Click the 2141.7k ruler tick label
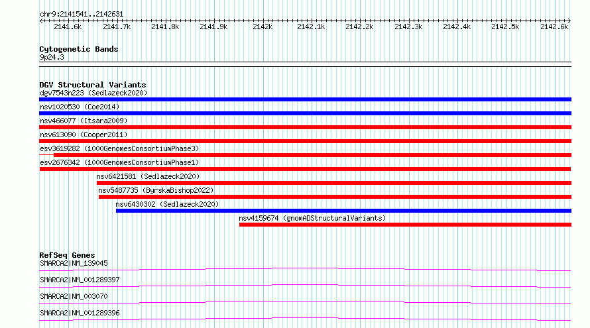The image size is (590, 328). [x=117, y=27]
